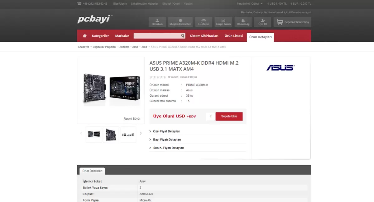Click PRIME A320M-K model value
374x202 pixels.
click(197, 85)
